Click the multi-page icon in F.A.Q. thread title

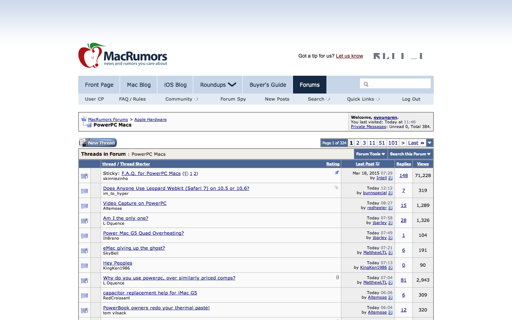point(186,174)
